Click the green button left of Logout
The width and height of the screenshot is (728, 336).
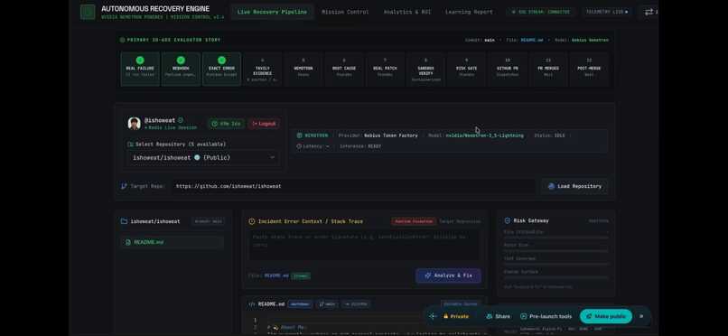pos(226,124)
